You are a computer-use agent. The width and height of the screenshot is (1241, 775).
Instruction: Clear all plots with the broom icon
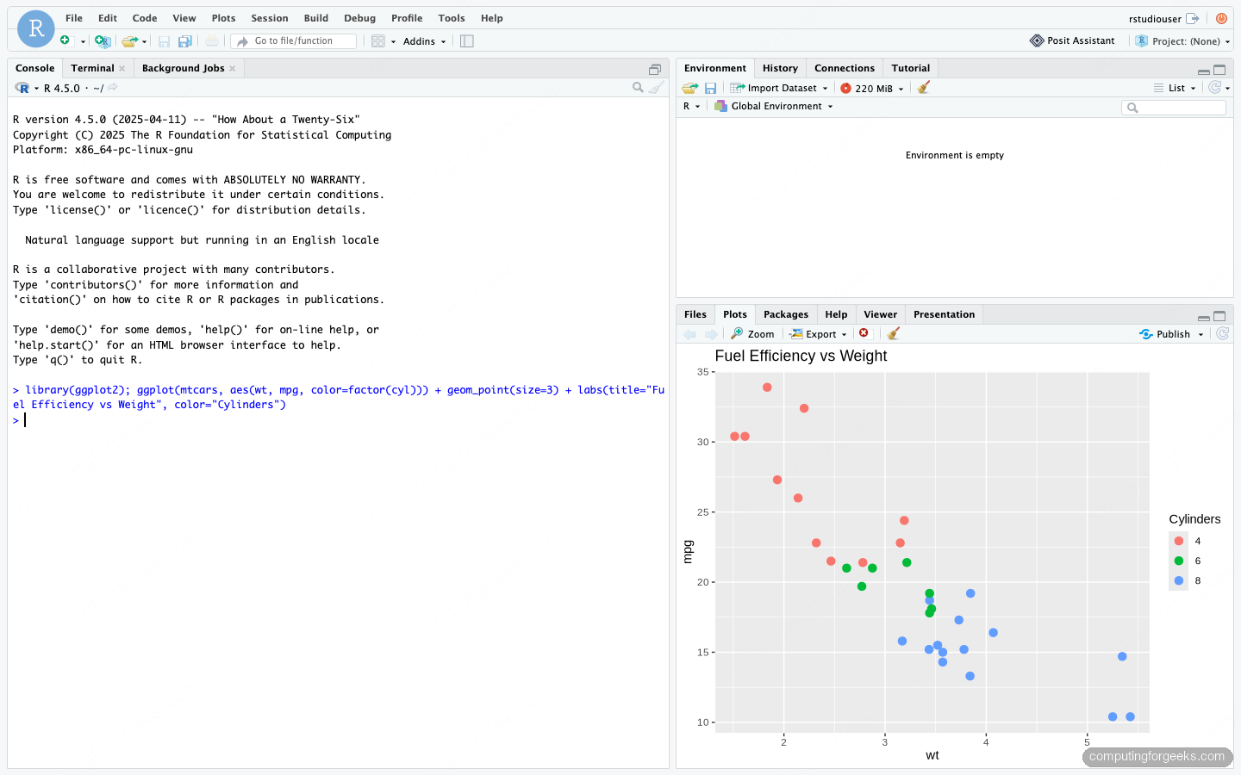click(893, 333)
